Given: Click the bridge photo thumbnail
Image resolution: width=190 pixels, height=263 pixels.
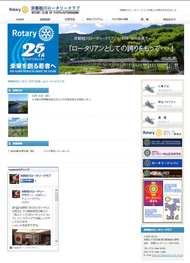Looking at the screenshot, I should [x=18, y=127].
